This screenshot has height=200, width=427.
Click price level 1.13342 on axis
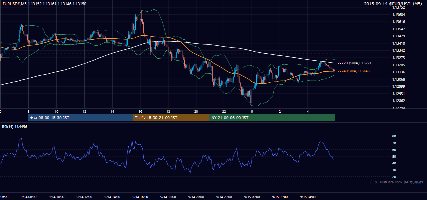pyautogui.click(x=399, y=50)
